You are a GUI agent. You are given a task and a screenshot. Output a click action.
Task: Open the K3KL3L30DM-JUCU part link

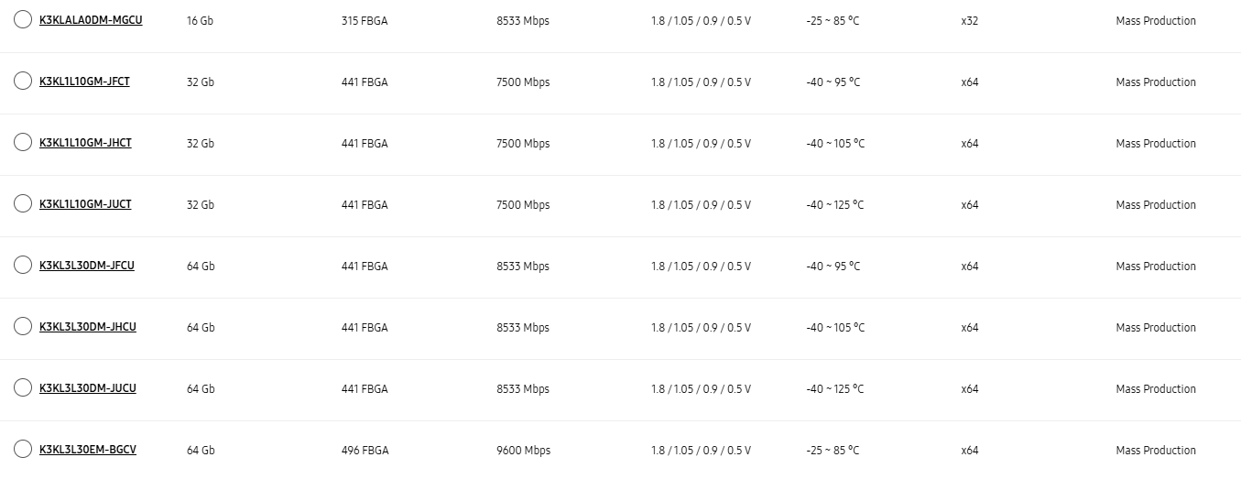[88, 388]
